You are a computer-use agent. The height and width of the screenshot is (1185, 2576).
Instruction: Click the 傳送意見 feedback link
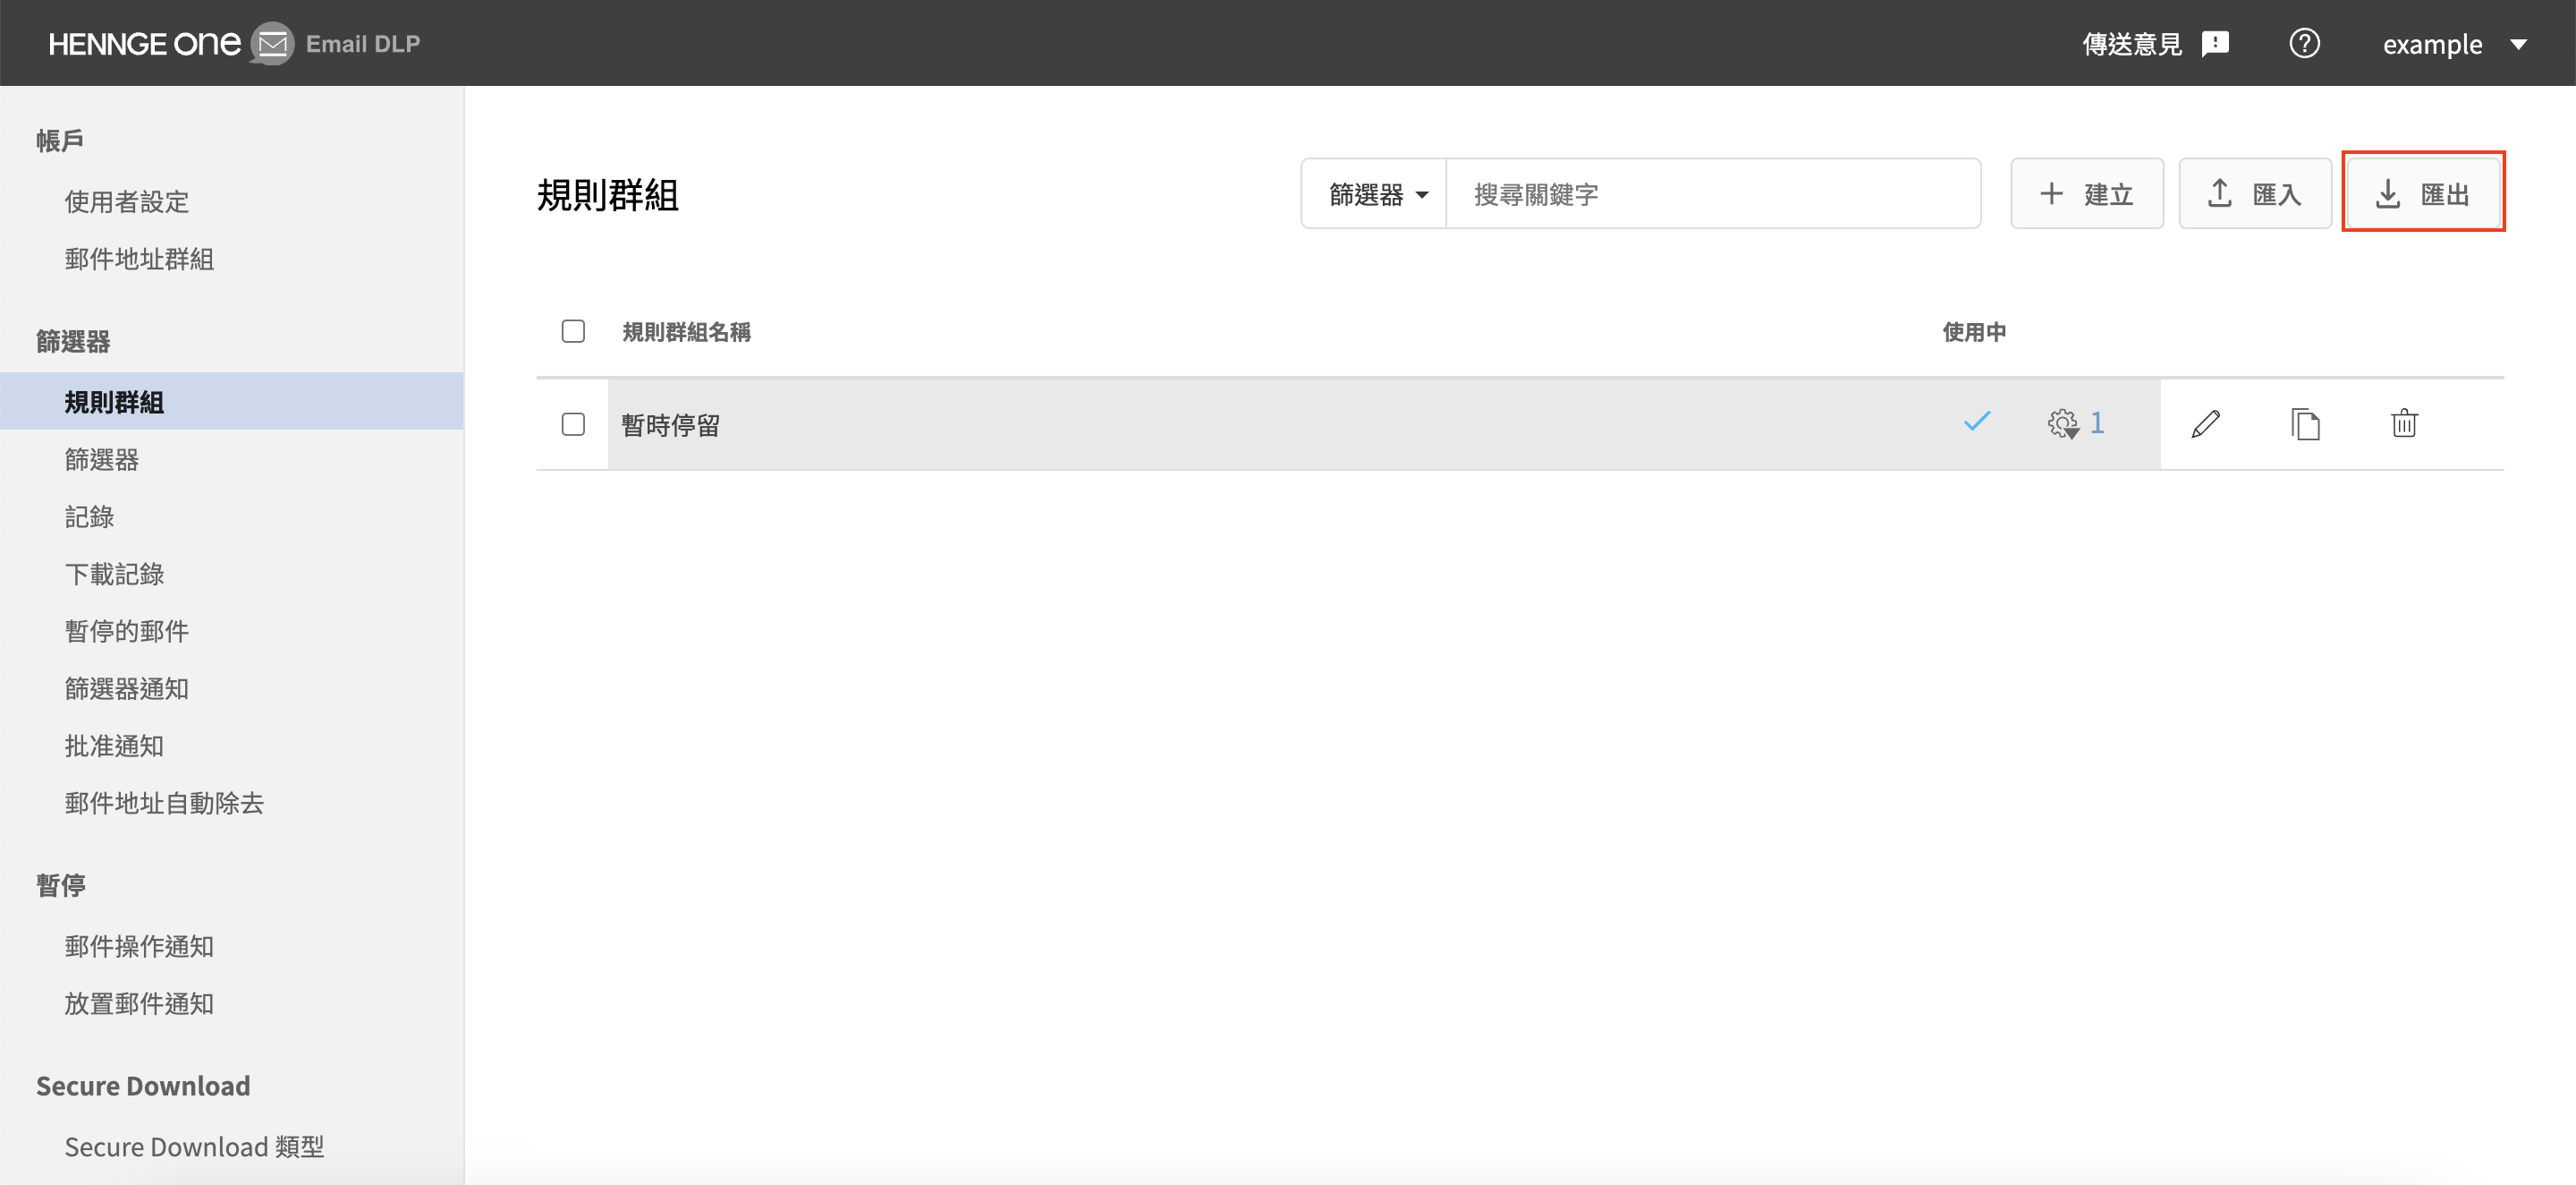pyautogui.click(x=2155, y=44)
